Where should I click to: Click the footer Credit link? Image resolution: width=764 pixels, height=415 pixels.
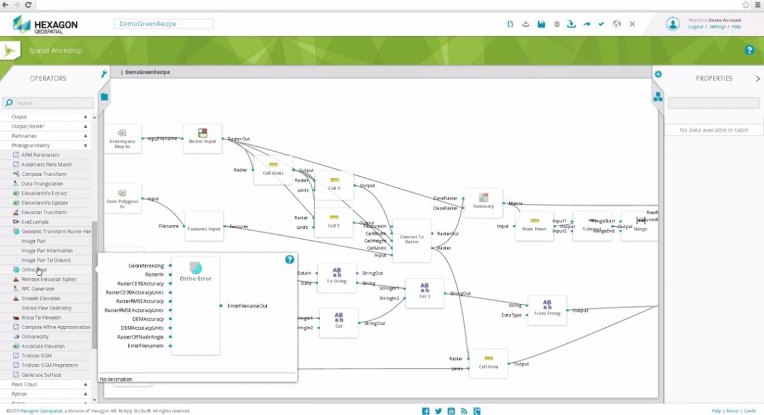750,411
